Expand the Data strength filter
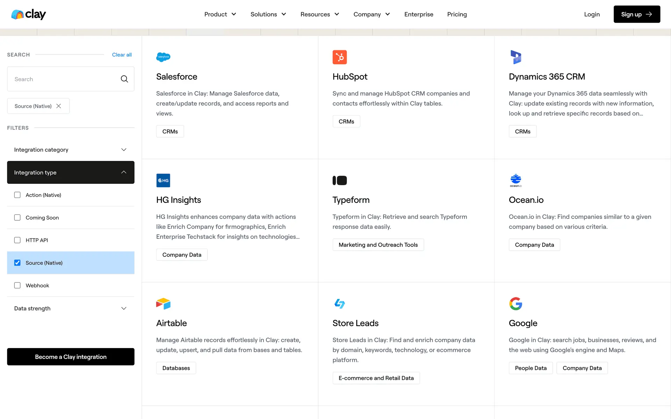 point(71,308)
